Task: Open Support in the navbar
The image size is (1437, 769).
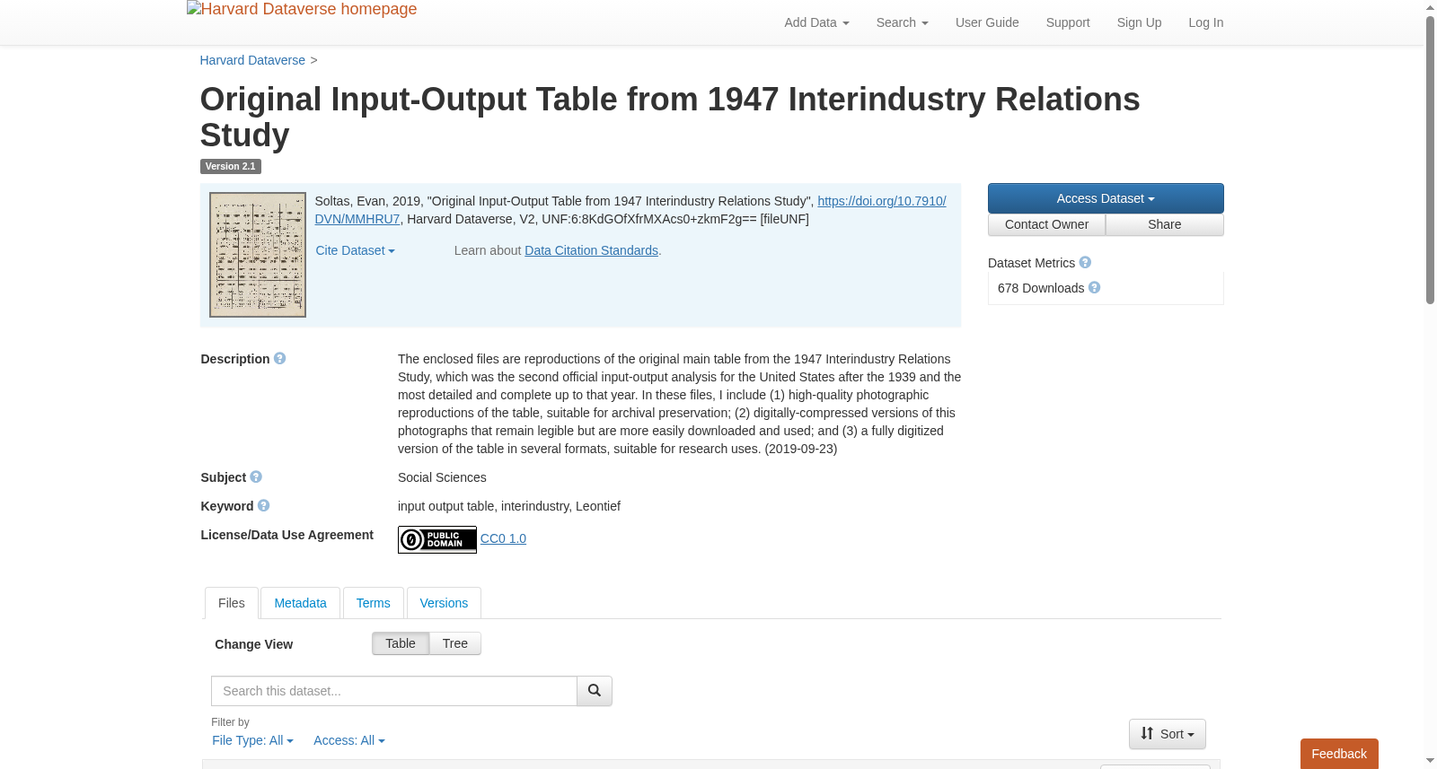Action: pyautogui.click(x=1068, y=22)
